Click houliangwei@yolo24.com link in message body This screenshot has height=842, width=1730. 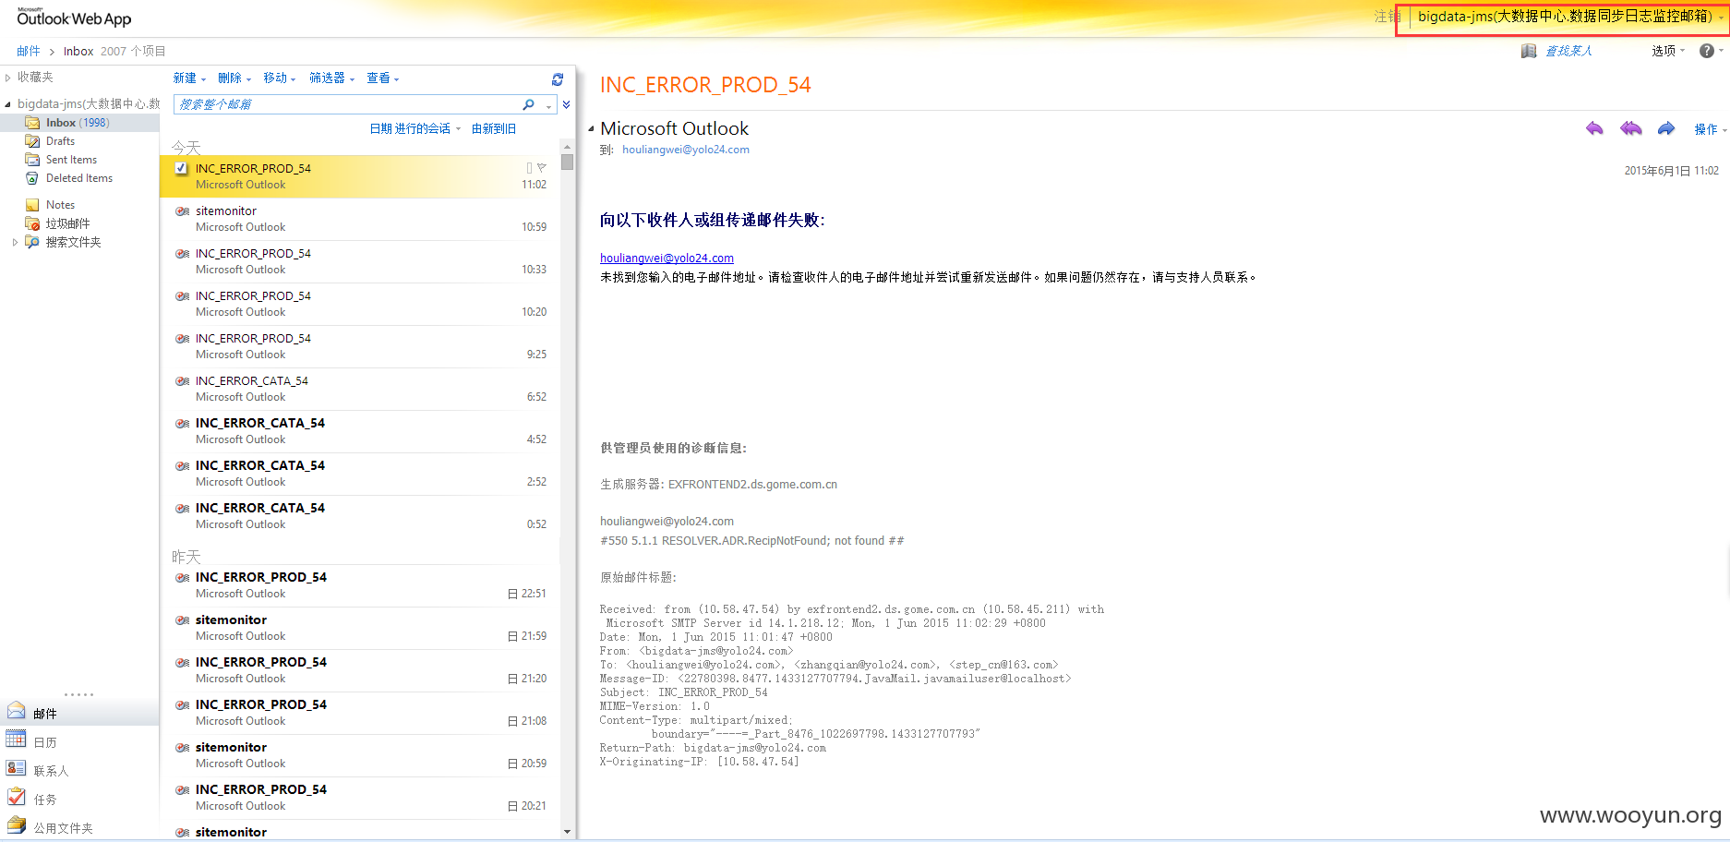click(667, 259)
